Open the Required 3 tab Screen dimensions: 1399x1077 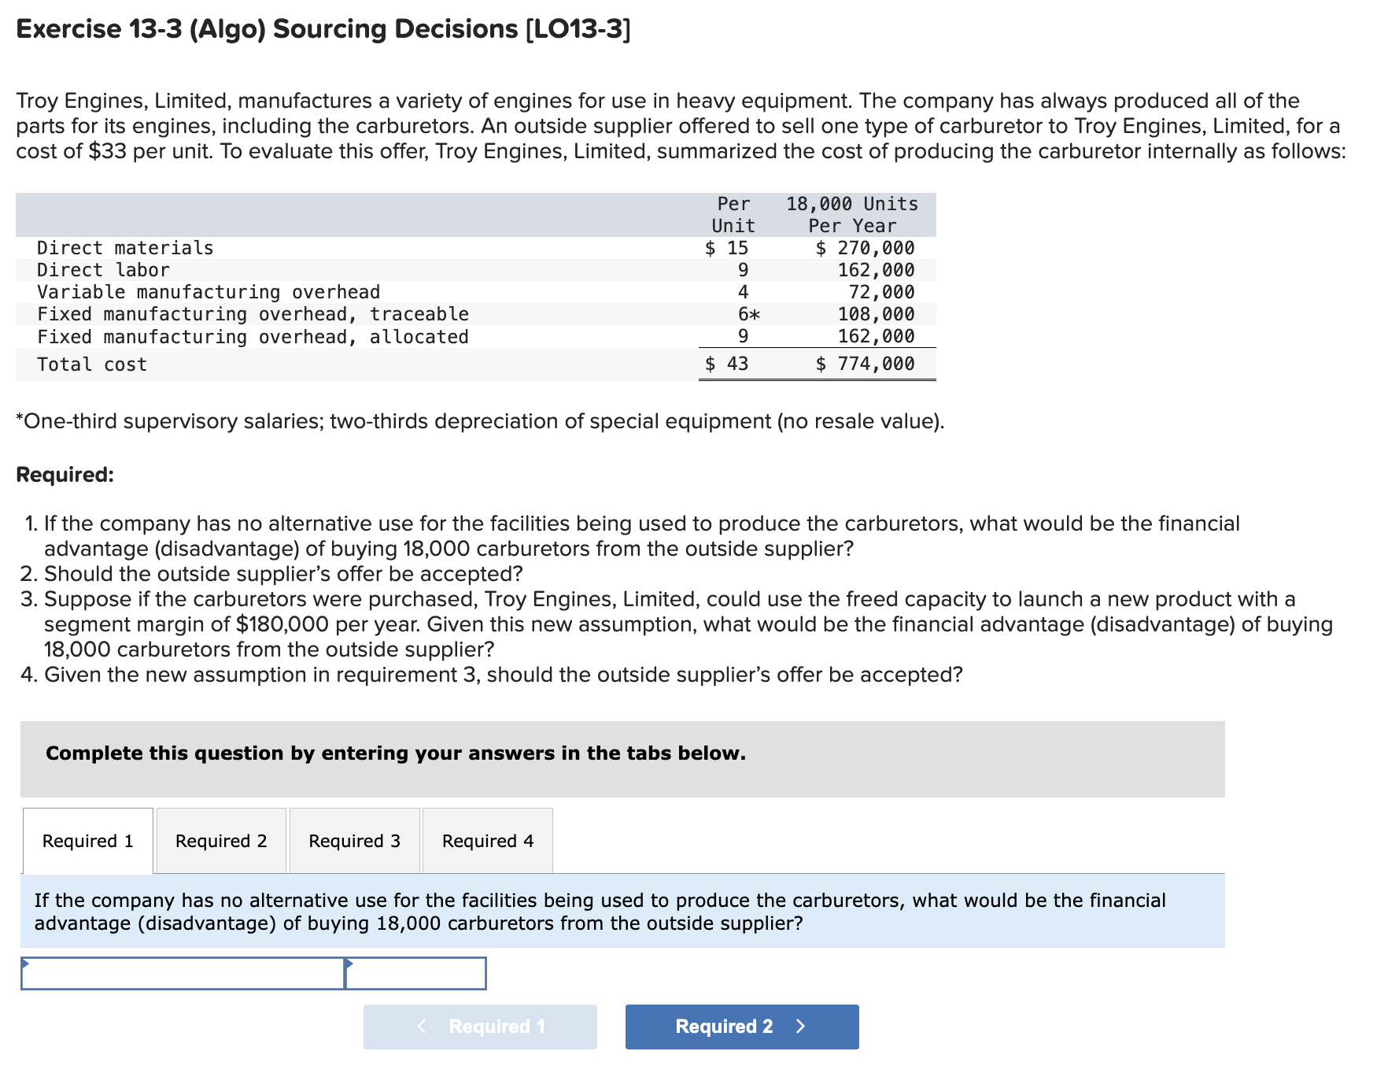coord(354,840)
